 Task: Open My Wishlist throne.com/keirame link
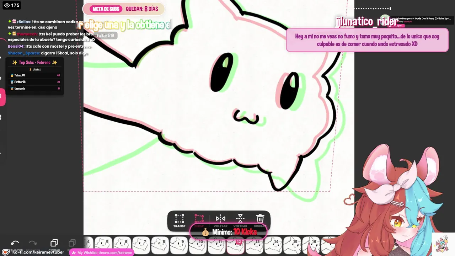pyautogui.click(x=102, y=253)
